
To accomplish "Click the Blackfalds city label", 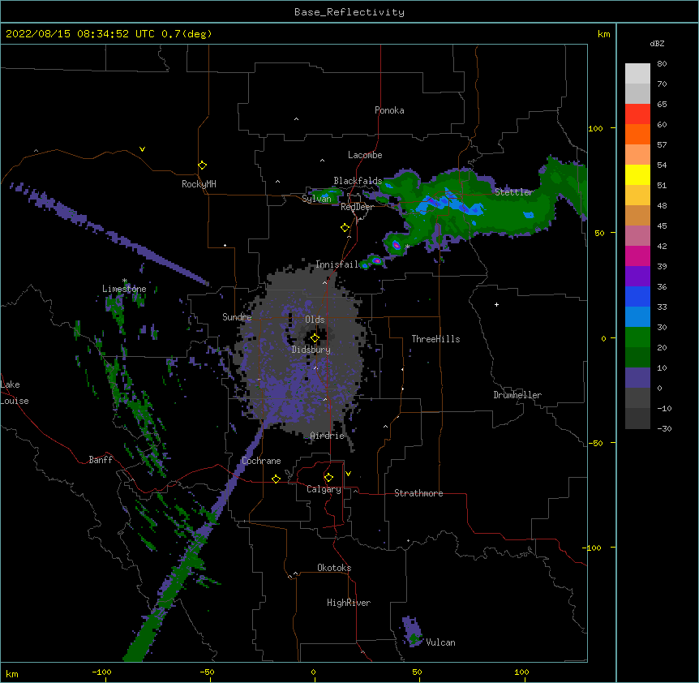I will (x=358, y=181).
